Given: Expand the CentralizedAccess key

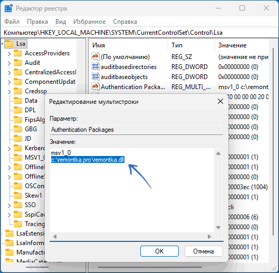Looking at the screenshot, I should tap(9, 73).
